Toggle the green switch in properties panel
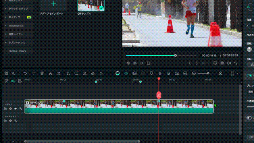Screen dimensions: 254x143 pos(249,75)
